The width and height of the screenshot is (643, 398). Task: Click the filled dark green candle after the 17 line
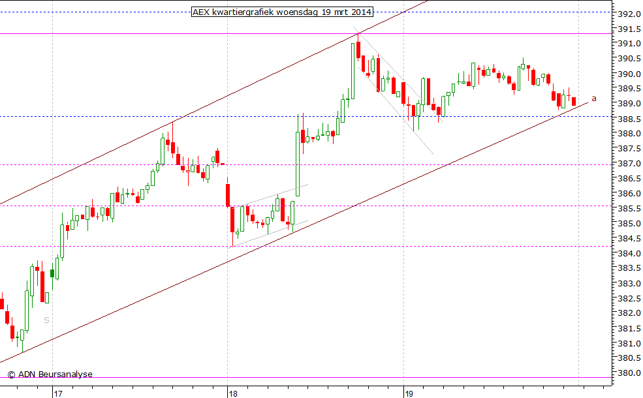click(52, 273)
